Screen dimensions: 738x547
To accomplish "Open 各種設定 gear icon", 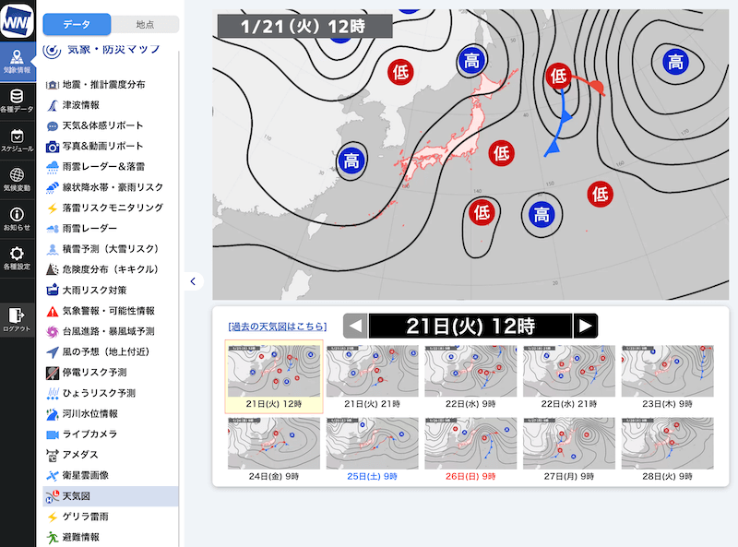I will click(x=17, y=257).
